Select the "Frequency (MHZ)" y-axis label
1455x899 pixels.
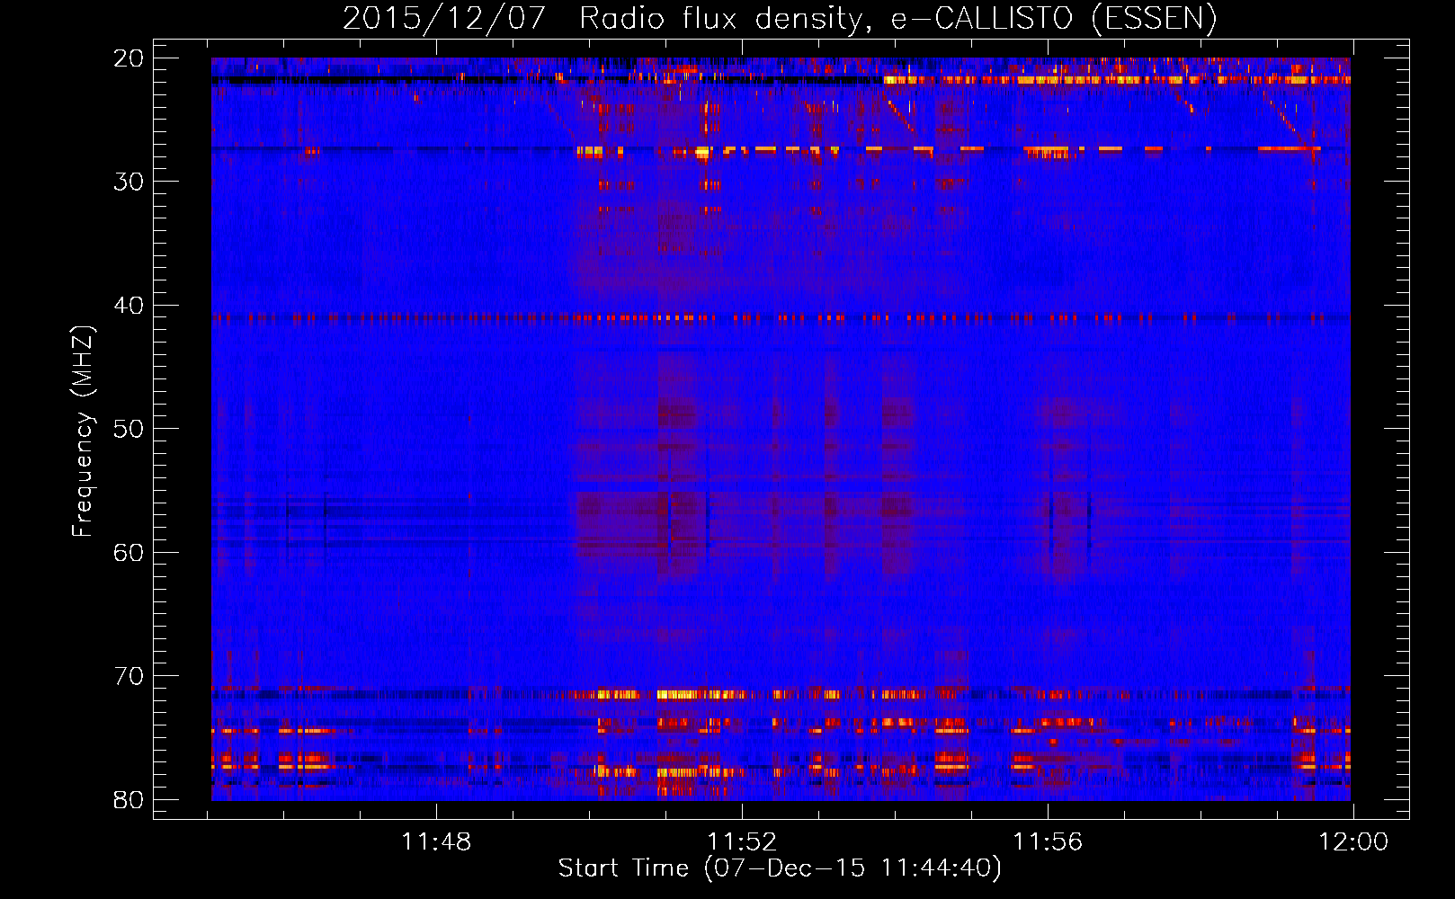tap(83, 432)
